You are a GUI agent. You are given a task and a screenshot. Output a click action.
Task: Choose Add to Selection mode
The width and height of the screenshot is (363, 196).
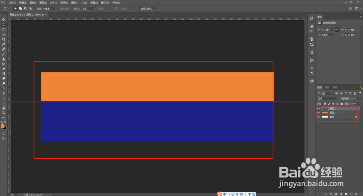pyautogui.click(x=20, y=9)
